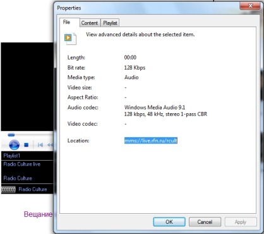Screen dimensions: 264x234
Task: Click the 128 Kbps bit rate value
Action: click(135, 68)
